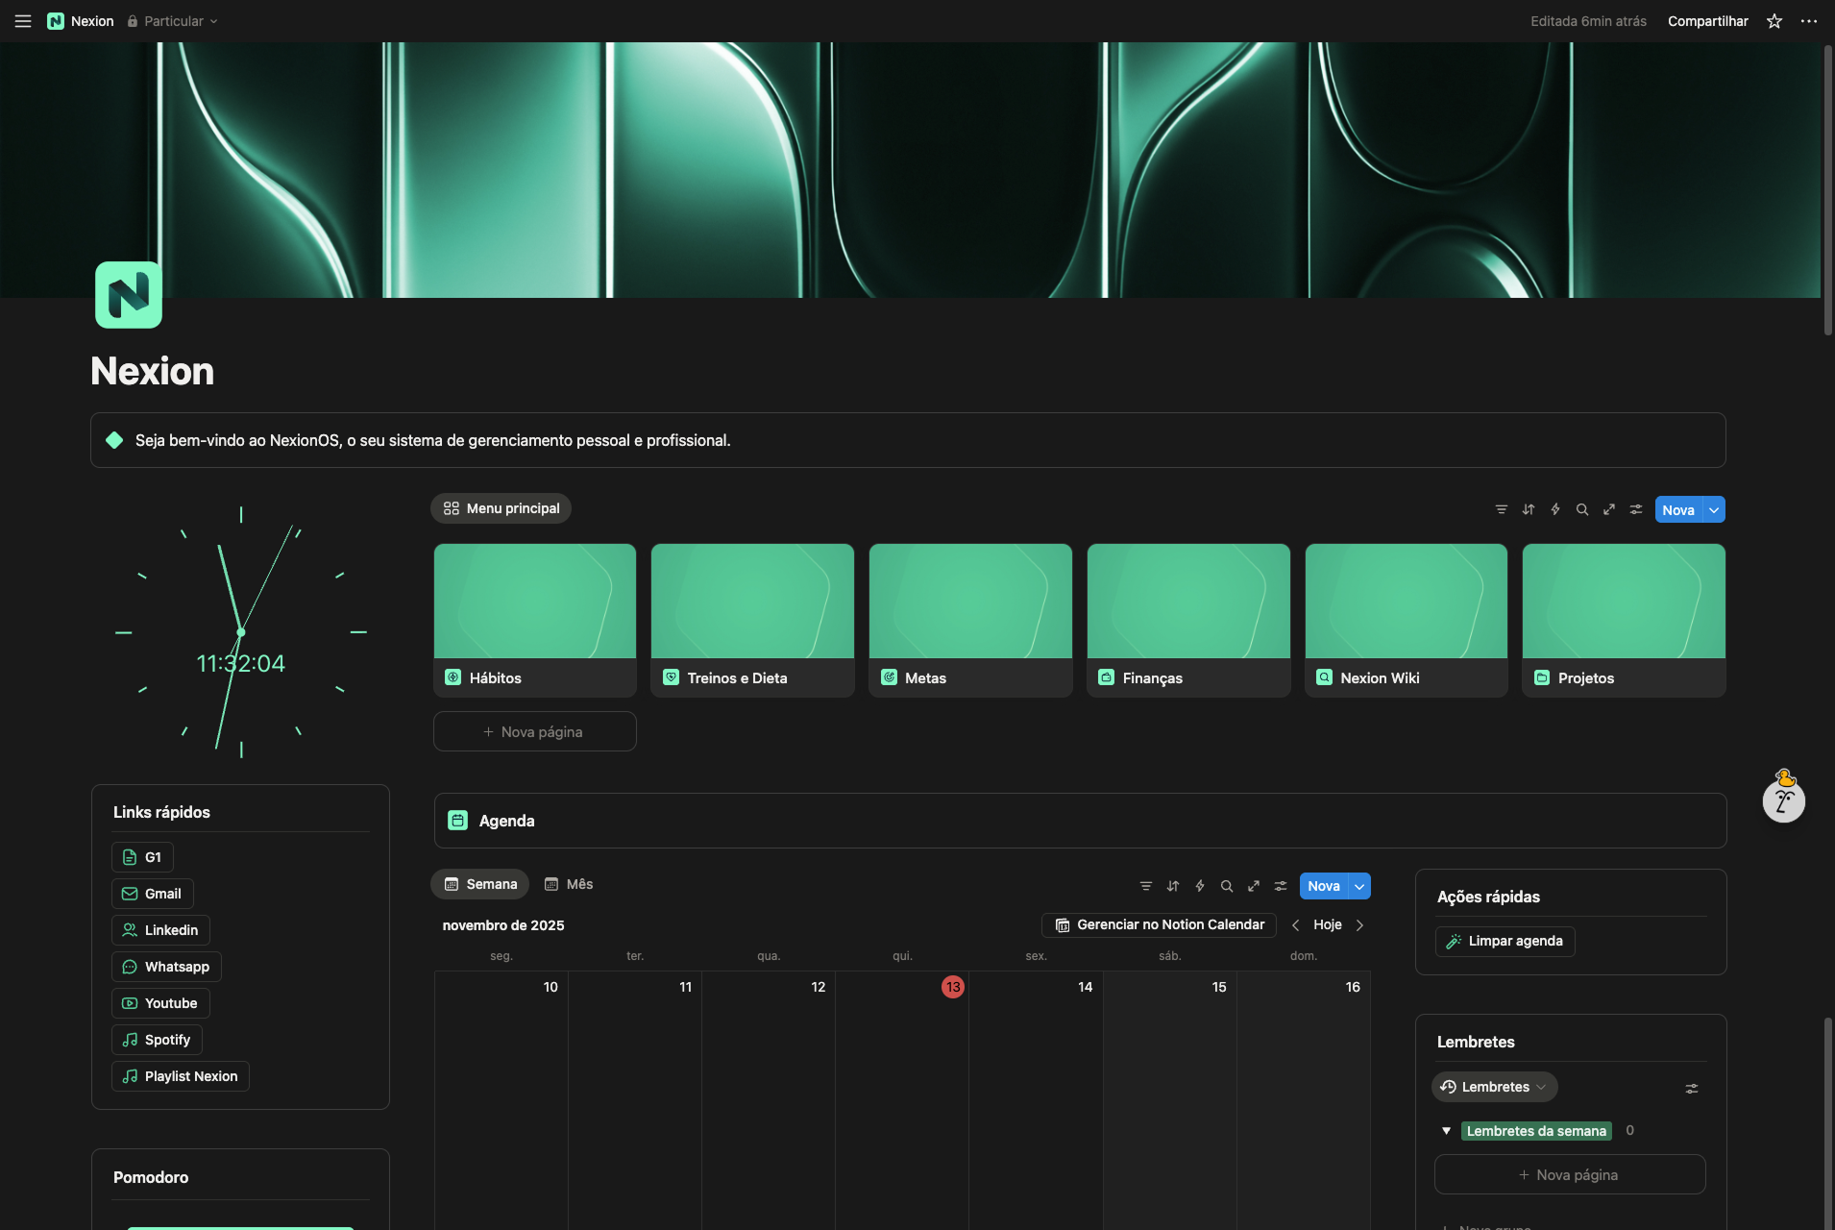Click the Compartilhar button

1707,20
